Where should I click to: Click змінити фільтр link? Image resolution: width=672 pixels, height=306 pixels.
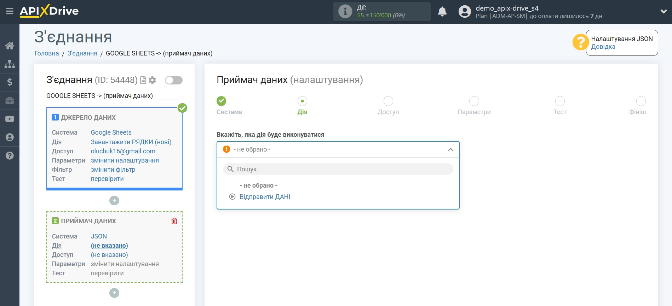click(x=113, y=170)
